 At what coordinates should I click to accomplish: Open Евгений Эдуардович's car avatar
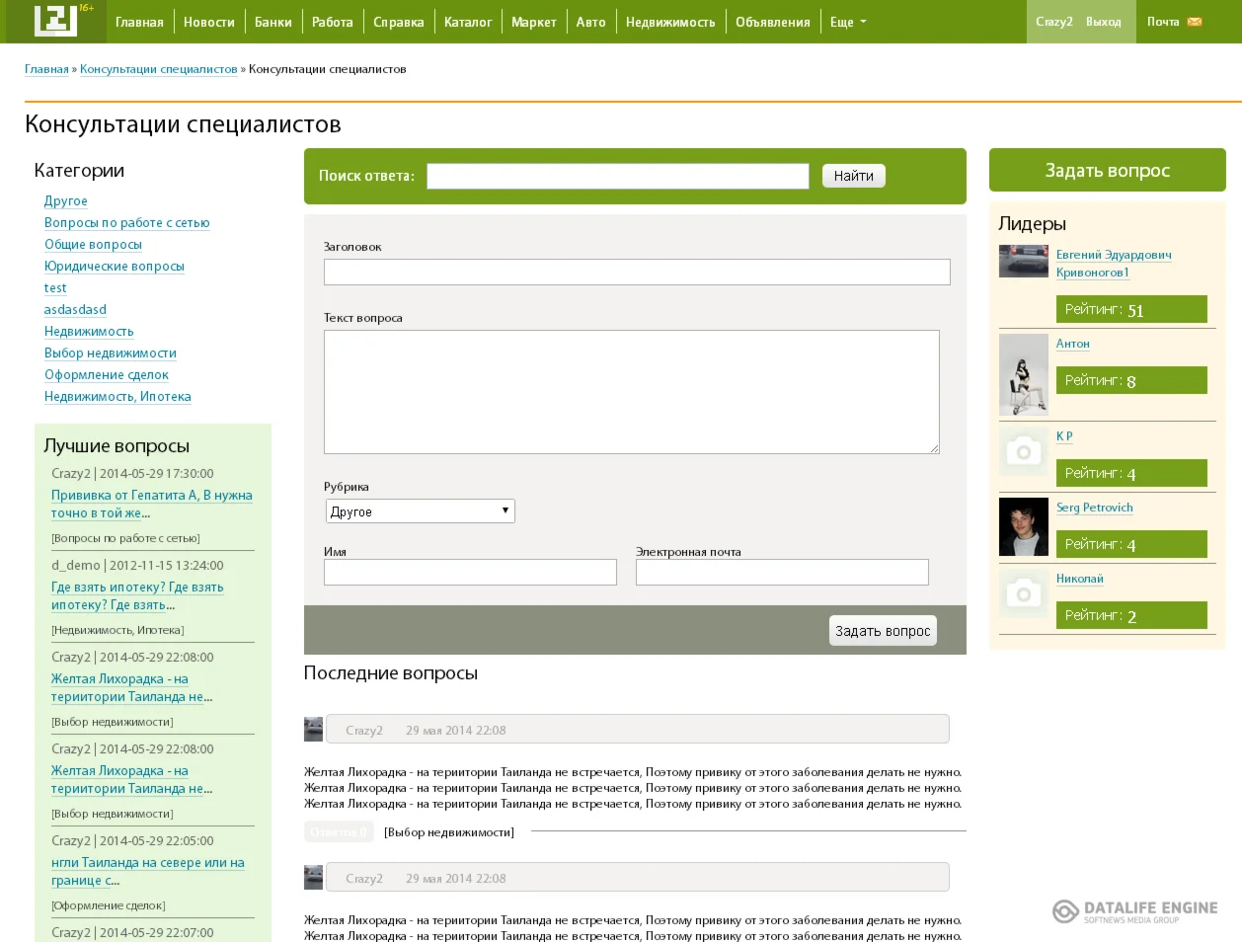[x=1024, y=261]
